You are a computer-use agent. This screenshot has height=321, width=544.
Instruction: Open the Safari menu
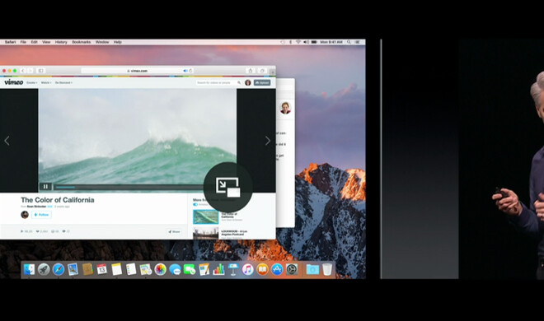pyautogui.click(x=10, y=42)
